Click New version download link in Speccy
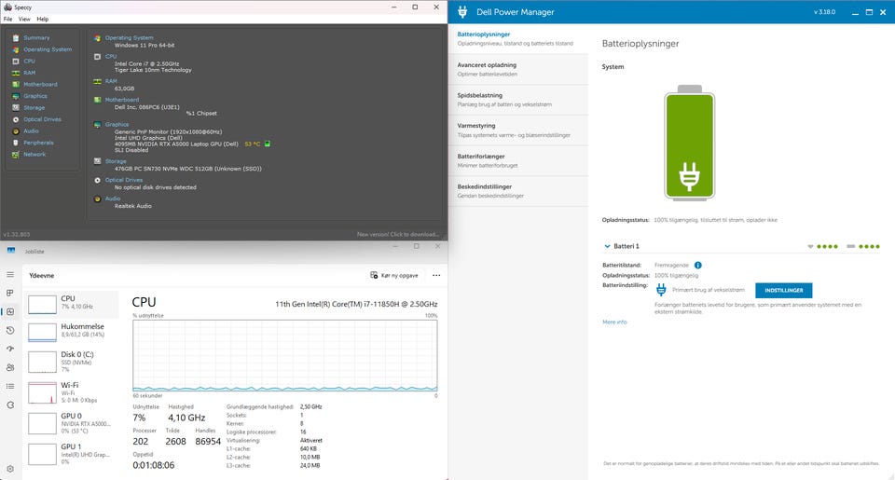 [398, 234]
